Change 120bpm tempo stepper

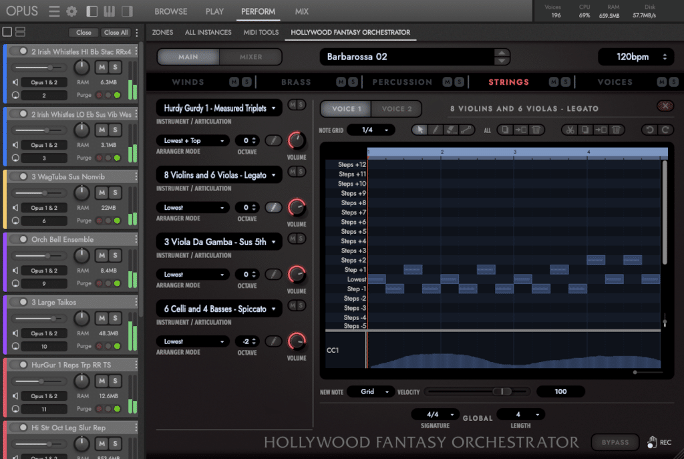tap(665, 57)
